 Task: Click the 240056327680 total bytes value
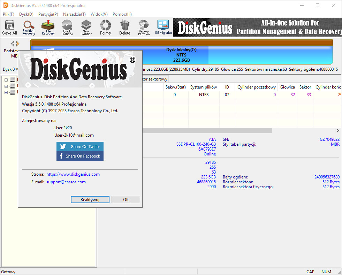coord(327,177)
